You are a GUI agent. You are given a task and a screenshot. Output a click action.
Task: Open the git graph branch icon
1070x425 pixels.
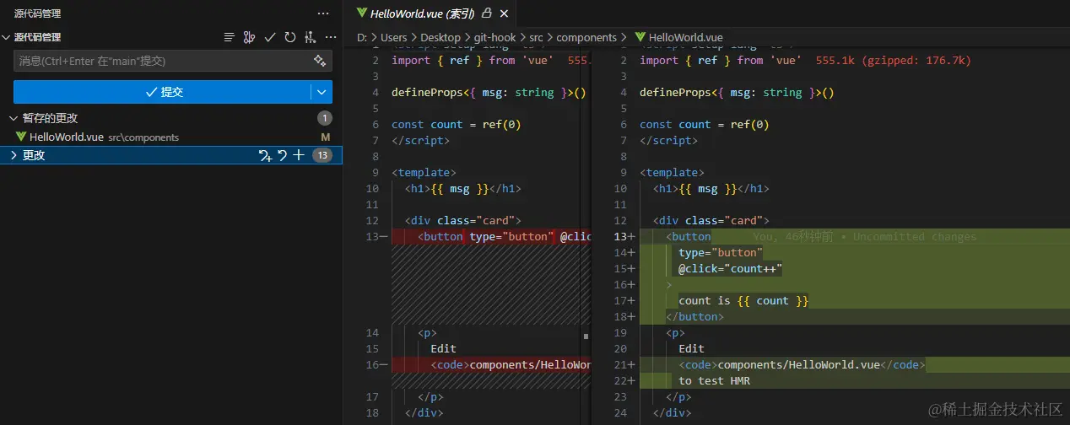click(x=249, y=37)
